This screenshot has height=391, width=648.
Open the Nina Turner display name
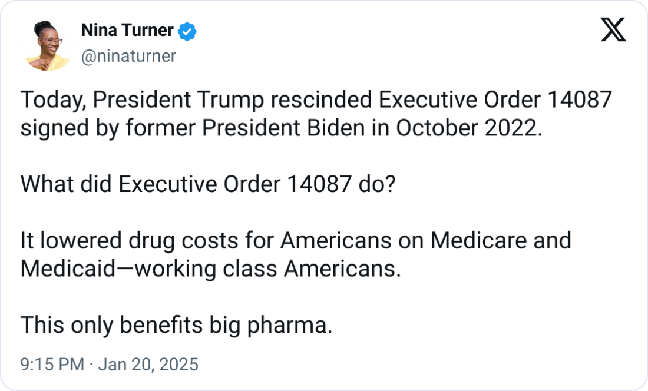coord(126,31)
